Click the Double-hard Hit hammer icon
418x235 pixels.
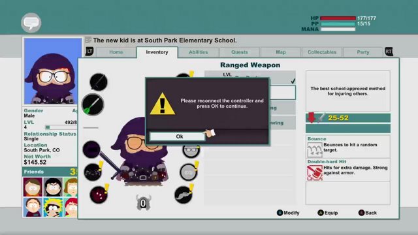[315, 172]
